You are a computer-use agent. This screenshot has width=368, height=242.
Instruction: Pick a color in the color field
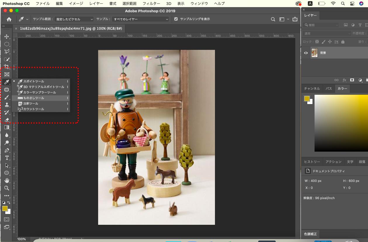click(x=341, y=123)
